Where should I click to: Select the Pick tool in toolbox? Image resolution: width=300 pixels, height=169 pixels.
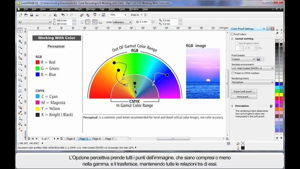pos(20,31)
